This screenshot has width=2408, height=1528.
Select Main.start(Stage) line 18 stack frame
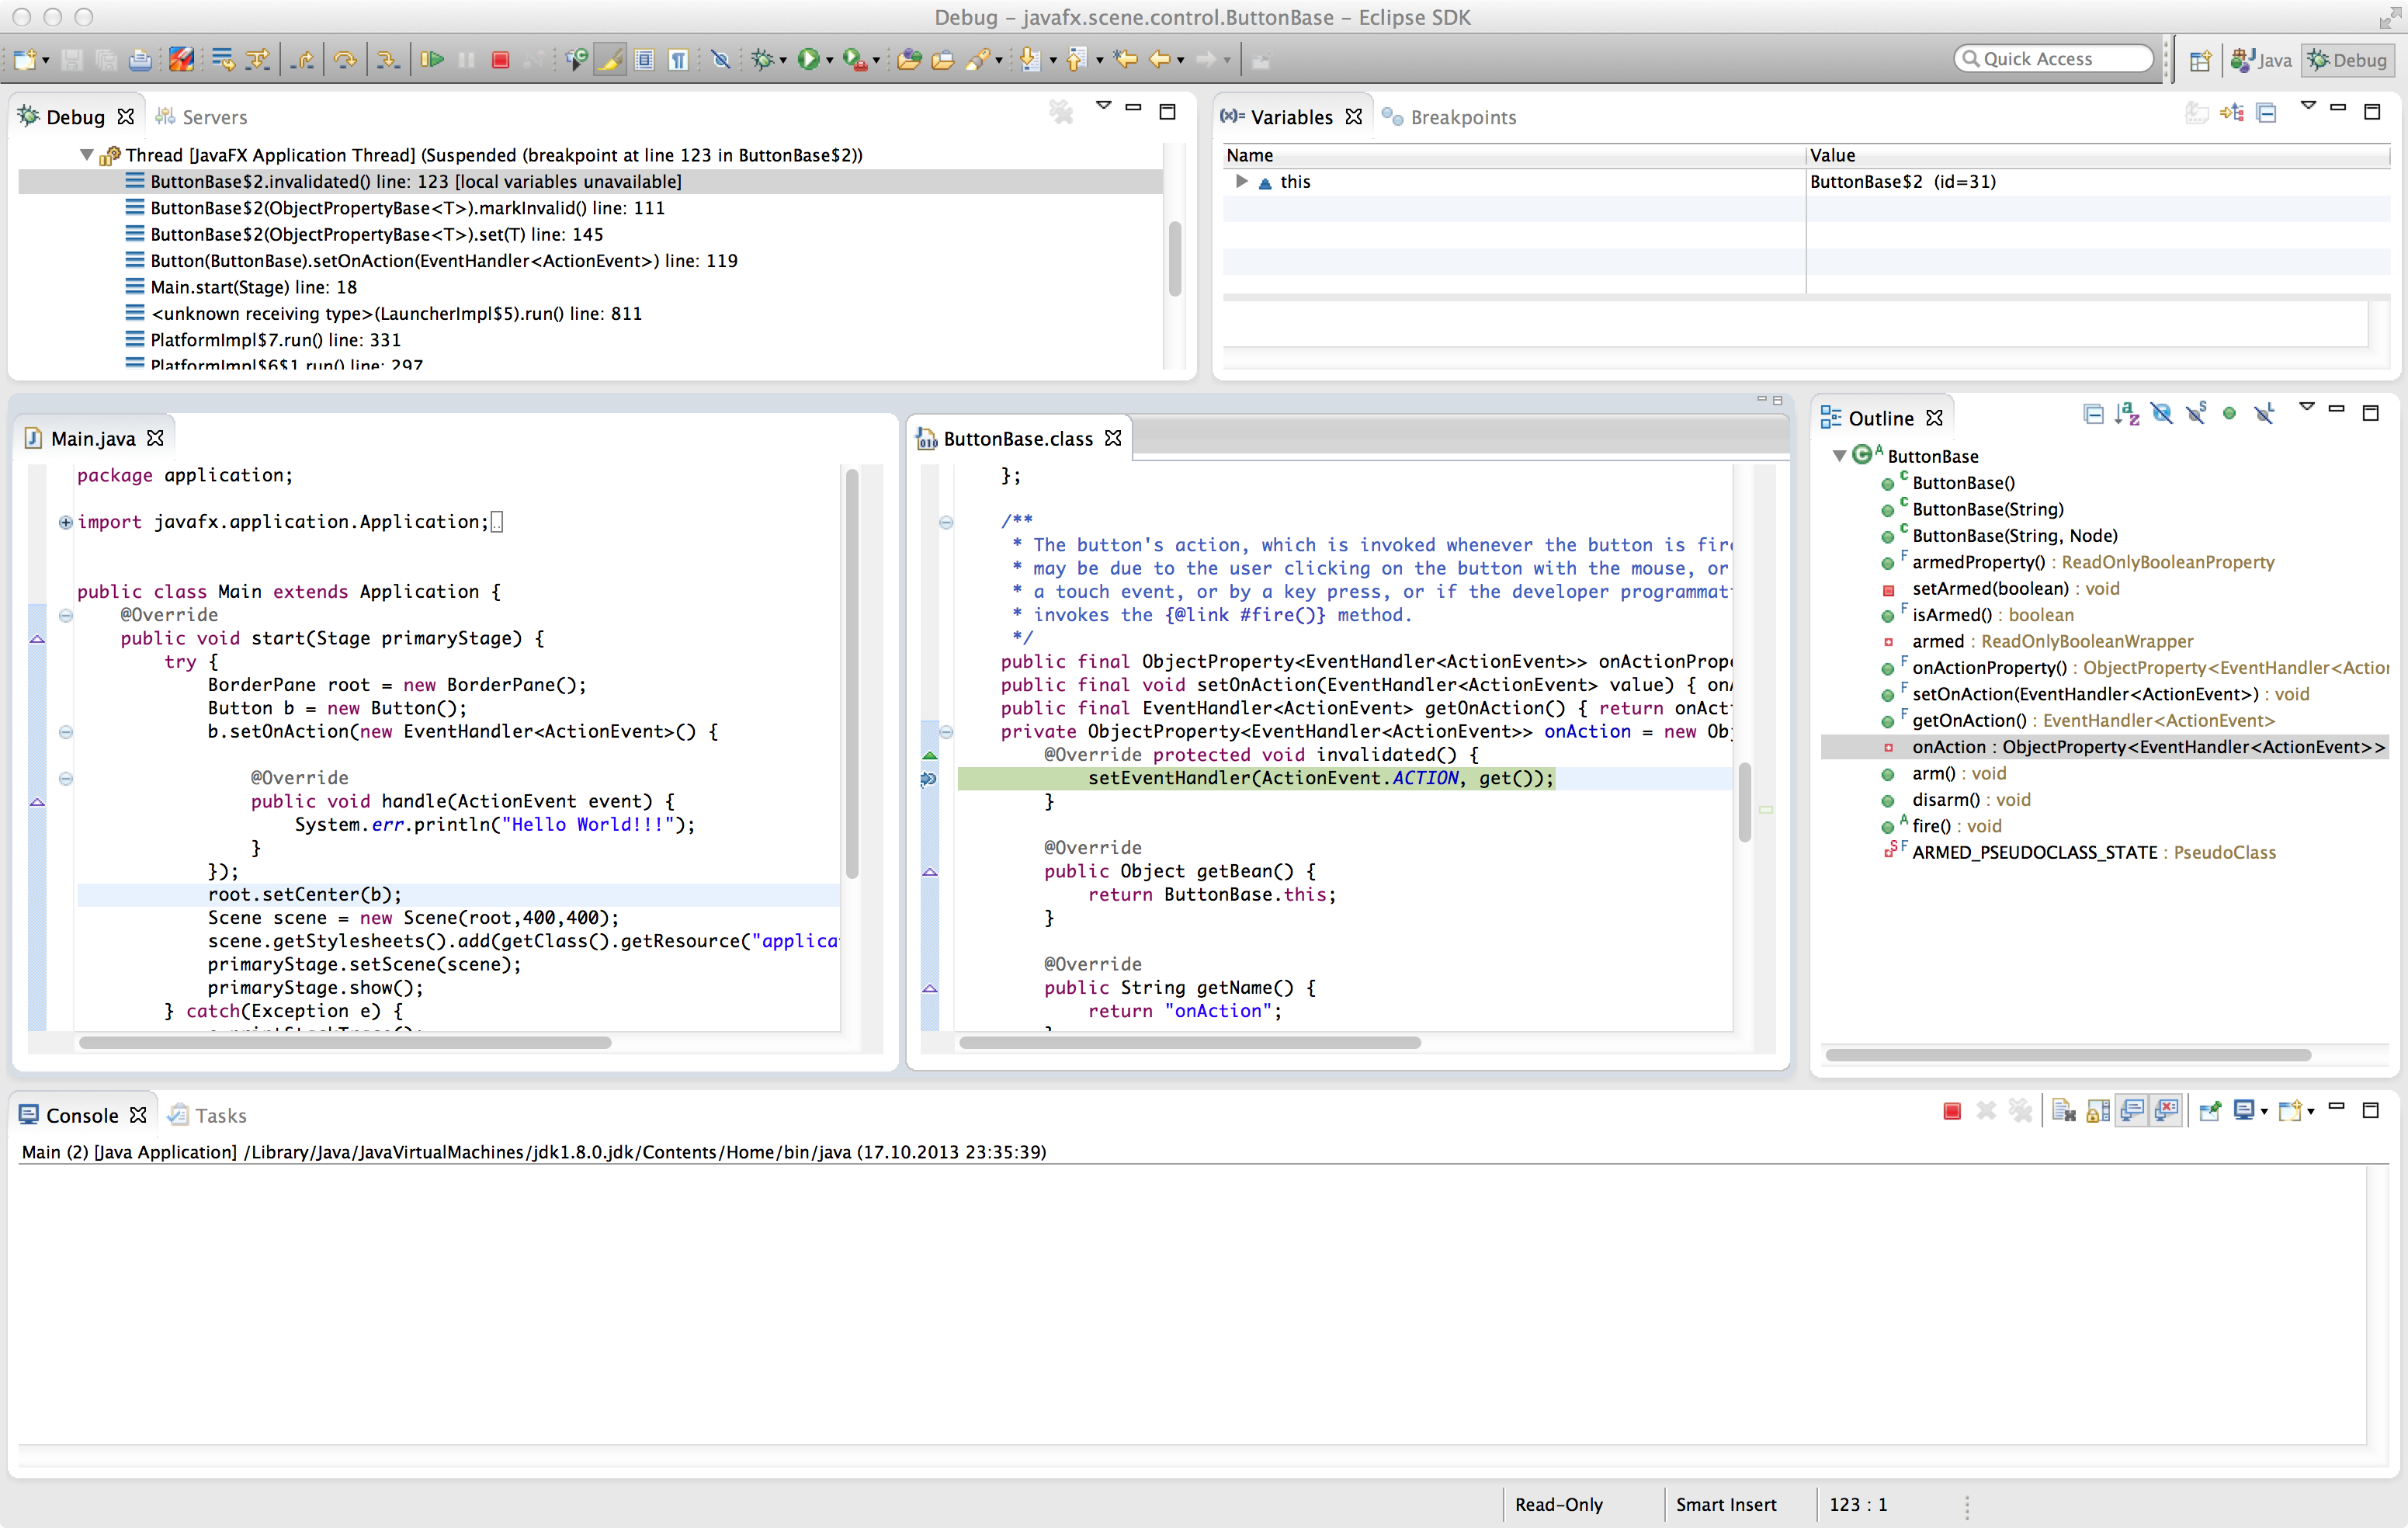pyautogui.click(x=253, y=287)
